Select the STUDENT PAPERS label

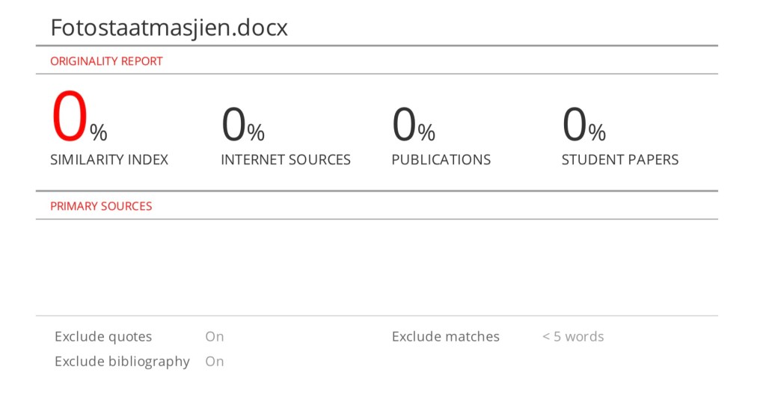(x=620, y=159)
